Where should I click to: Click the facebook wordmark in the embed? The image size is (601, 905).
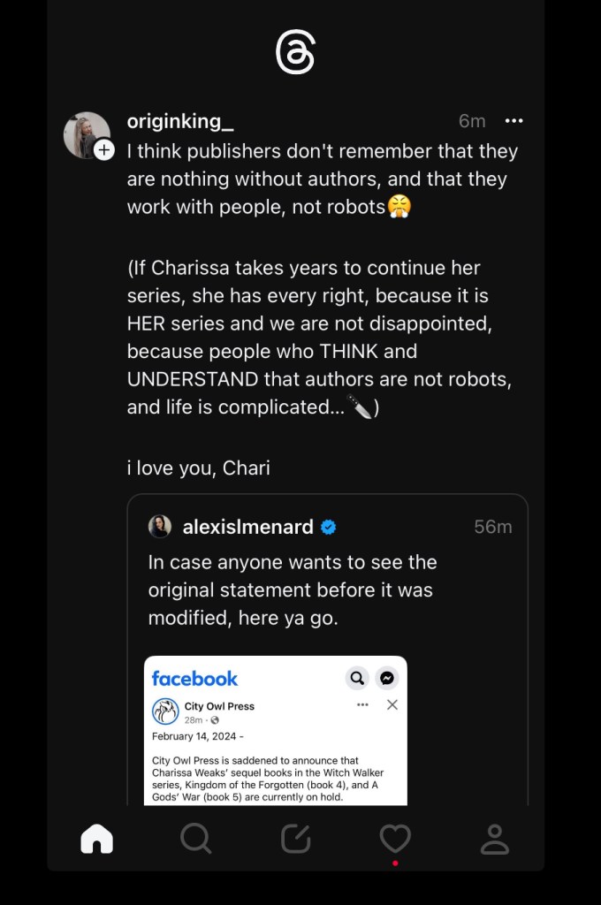pos(194,678)
